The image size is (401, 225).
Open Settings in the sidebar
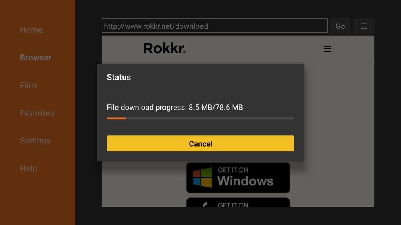[x=35, y=141]
